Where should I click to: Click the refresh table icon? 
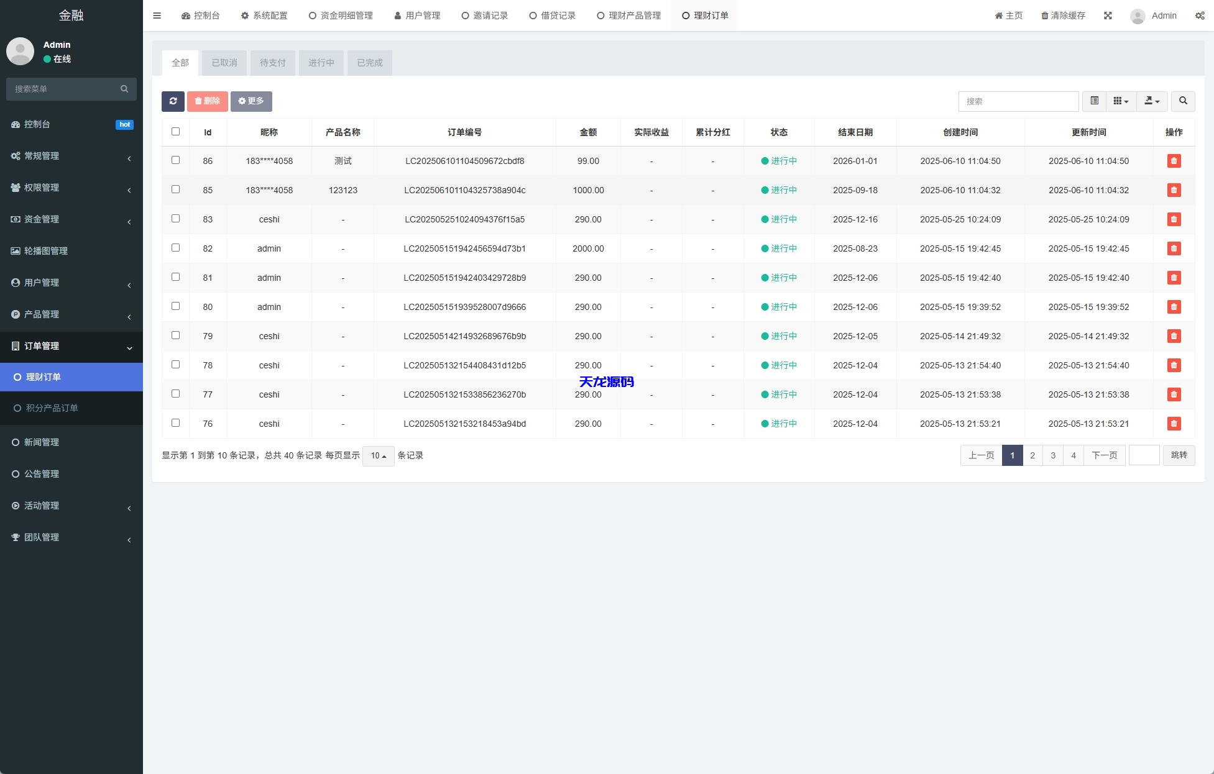tap(173, 101)
